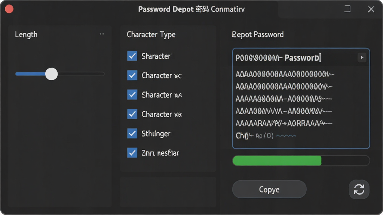Toggle the 'Sharacter xA' checkbox
Screen dimensions: 383x215
pos(132,94)
